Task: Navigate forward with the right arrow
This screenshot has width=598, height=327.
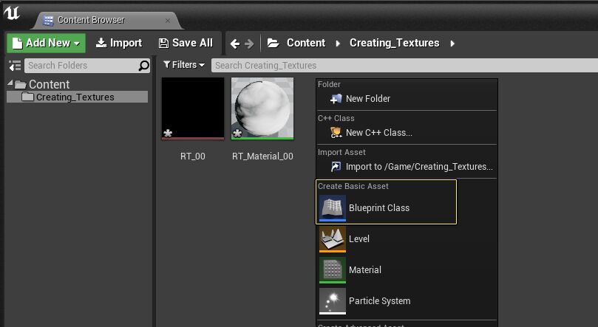Action: 249,44
